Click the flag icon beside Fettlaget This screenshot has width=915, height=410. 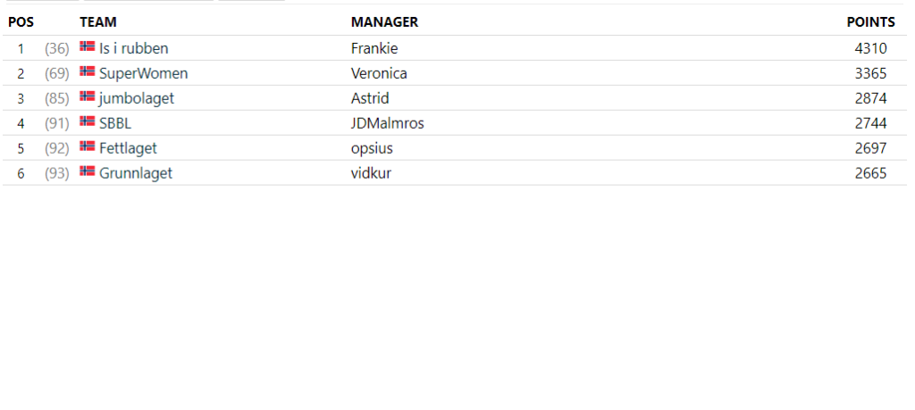[x=87, y=146]
